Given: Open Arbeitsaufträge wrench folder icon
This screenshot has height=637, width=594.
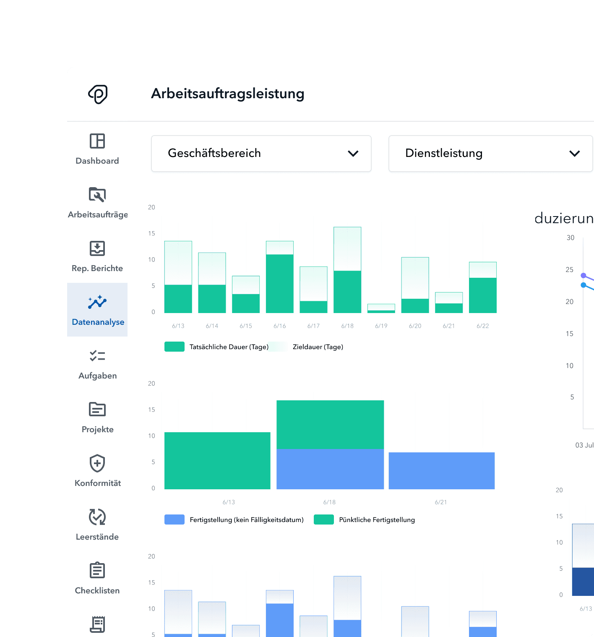Looking at the screenshot, I should pyautogui.click(x=97, y=195).
